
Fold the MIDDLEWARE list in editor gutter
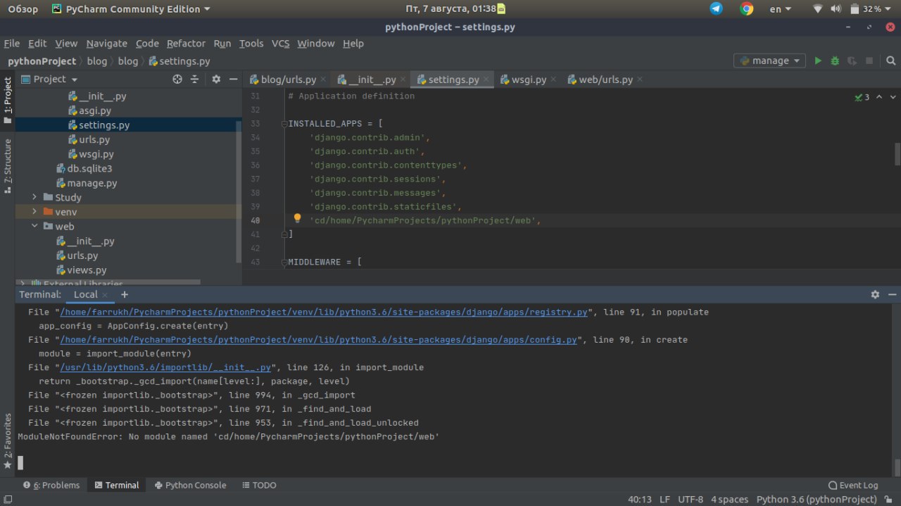click(x=286, y=263)
